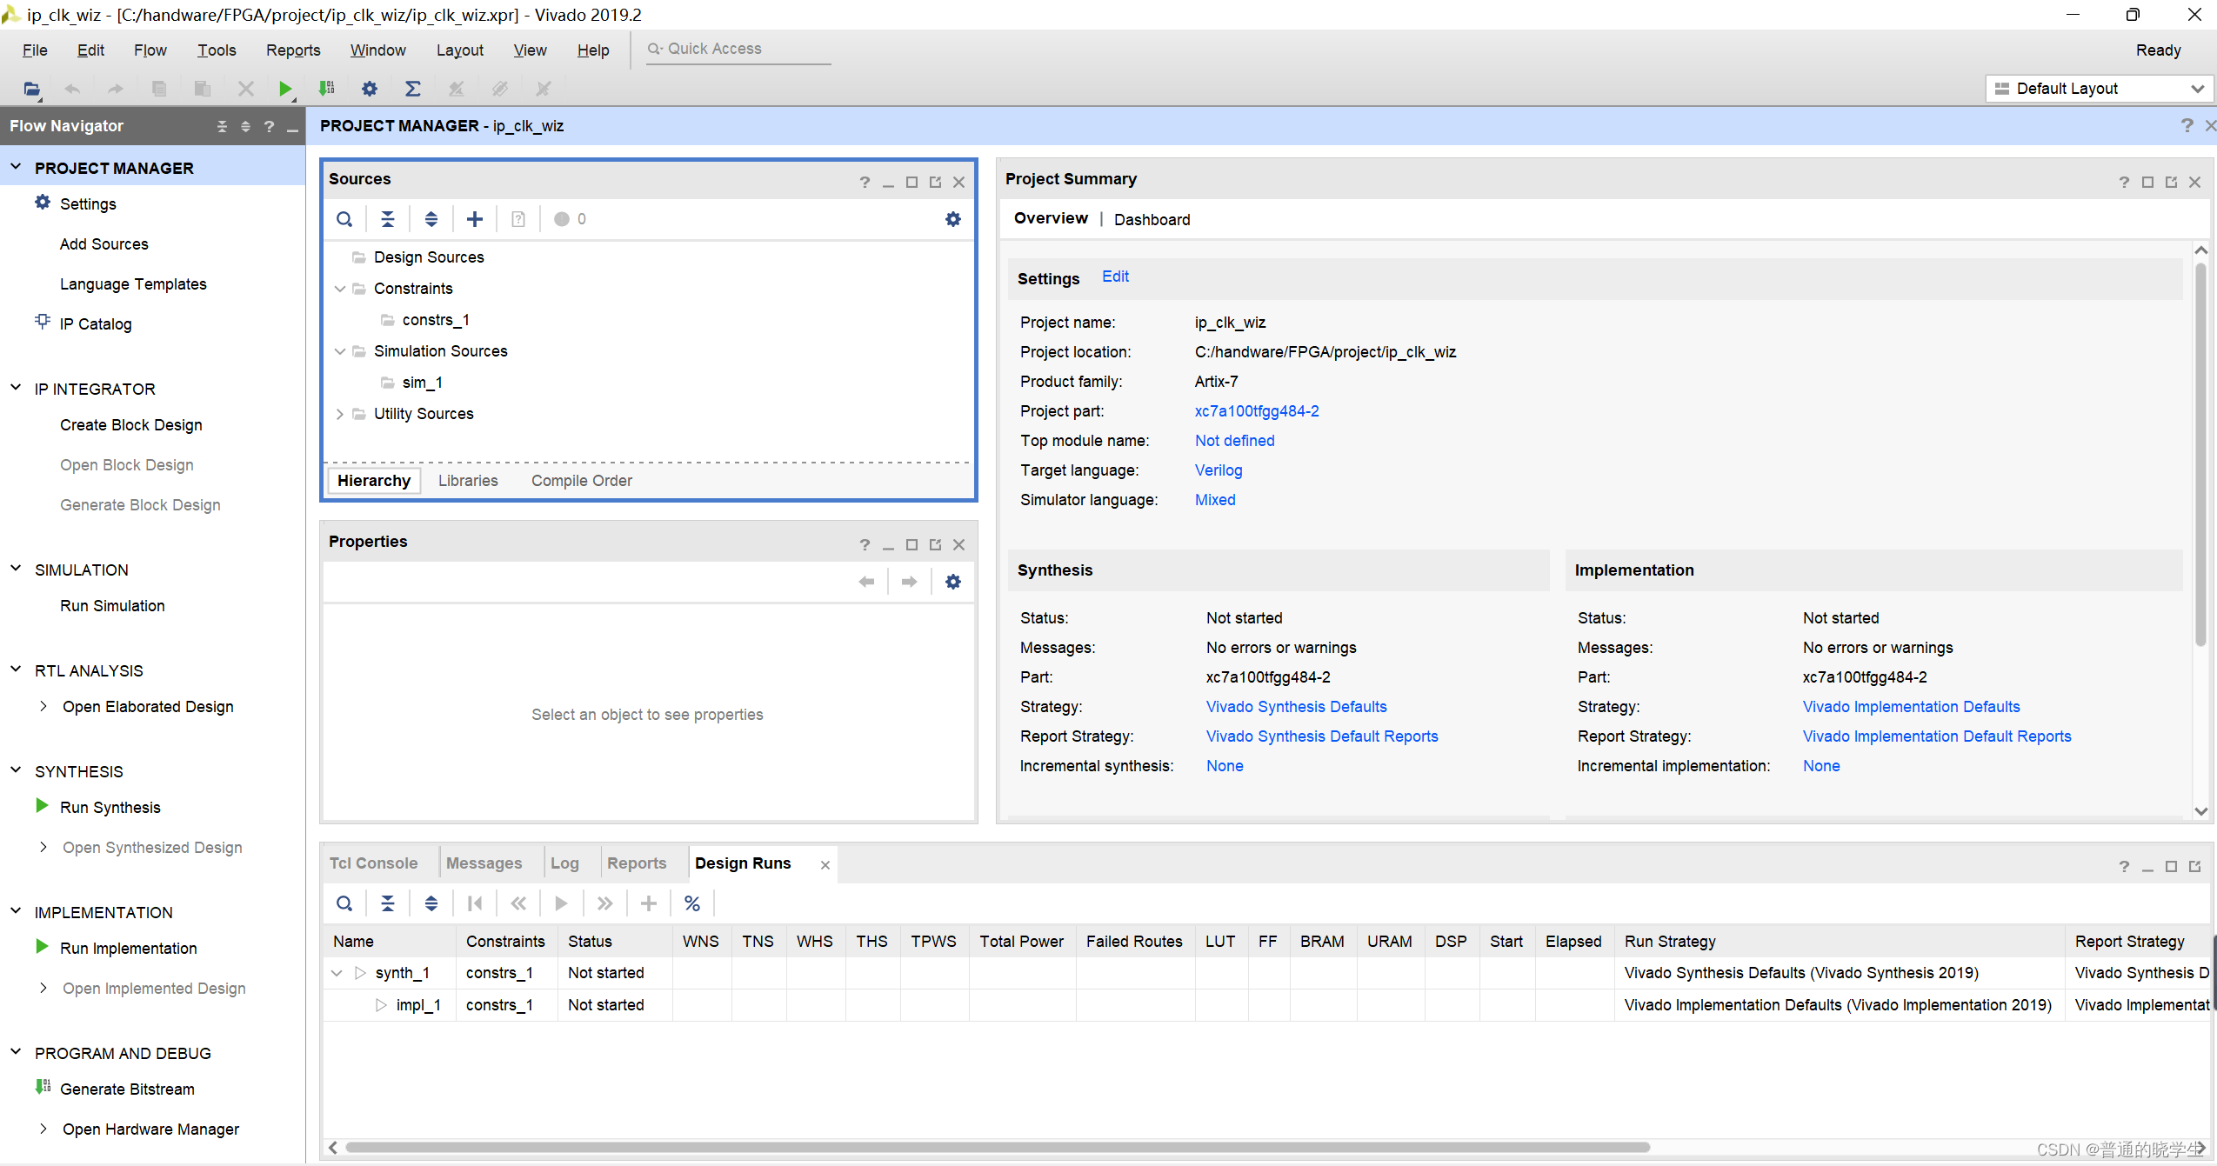Open Sources panel settings gear icon
Viewport: 2217px width, 1166px height.
coord(953,219)
